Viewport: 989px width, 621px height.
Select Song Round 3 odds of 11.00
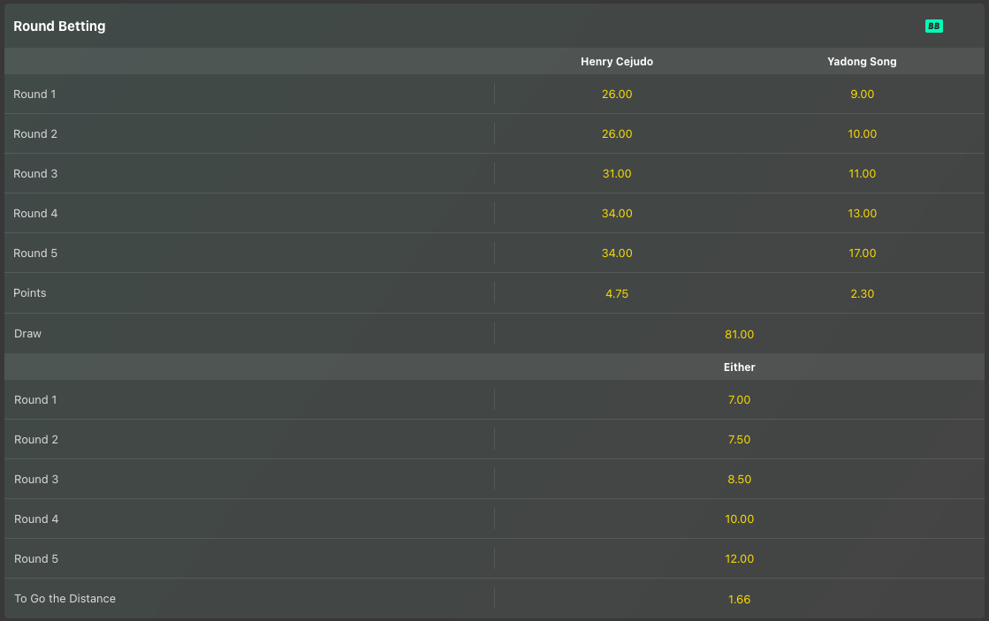pos(862,173)
